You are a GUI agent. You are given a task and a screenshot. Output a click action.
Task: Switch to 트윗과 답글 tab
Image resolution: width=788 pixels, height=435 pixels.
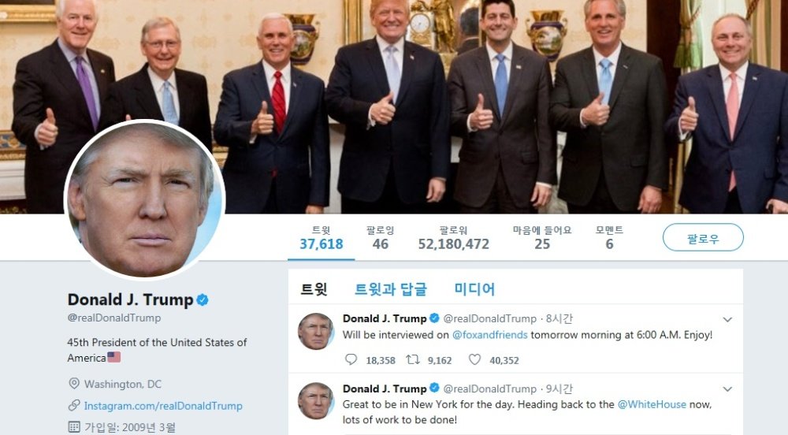tap(391, 289)
